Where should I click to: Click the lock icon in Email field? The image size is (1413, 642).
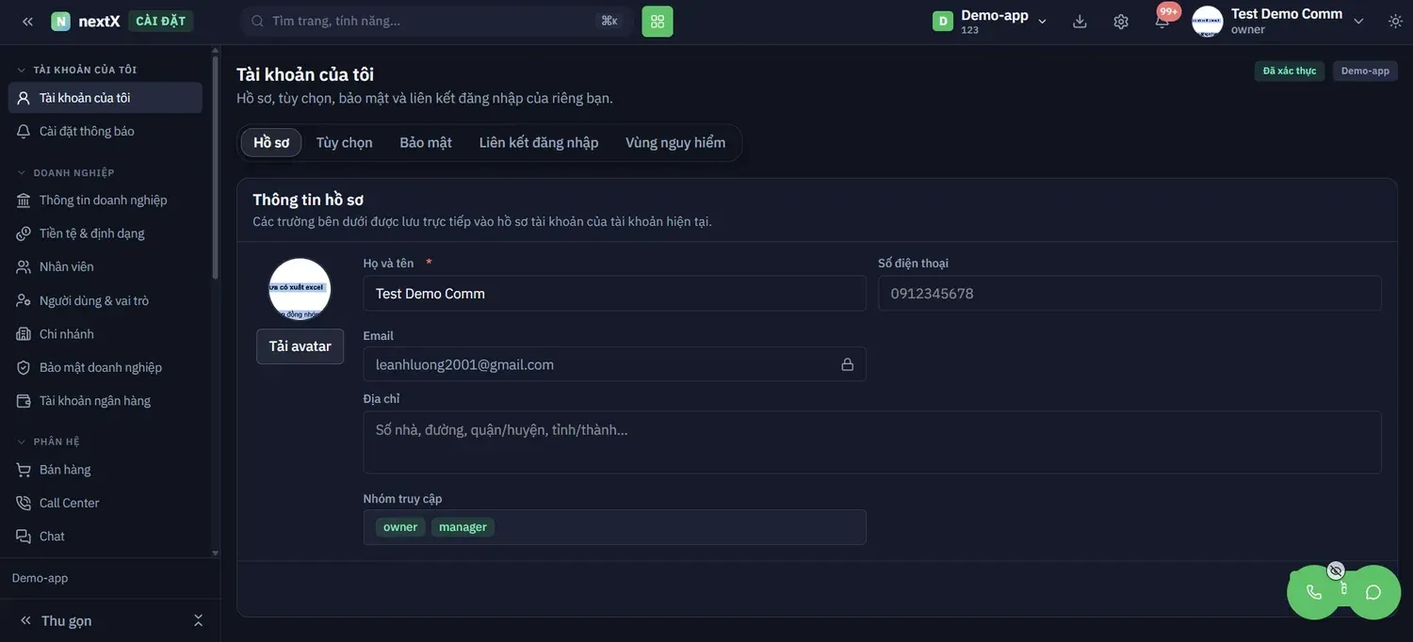(848, 364)
